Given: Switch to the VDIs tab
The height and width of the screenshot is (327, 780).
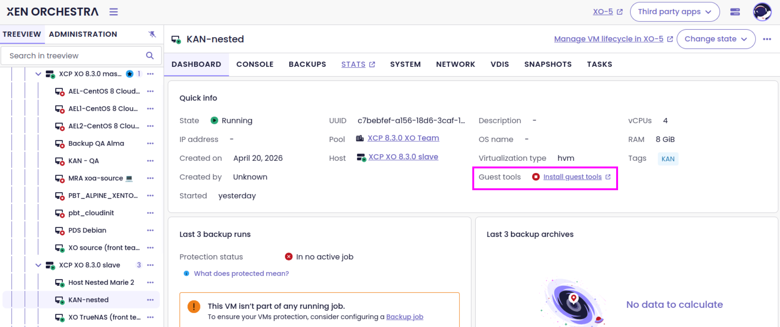Looking at the screenshot, I should pyautogui.click(x=499, y=64).
